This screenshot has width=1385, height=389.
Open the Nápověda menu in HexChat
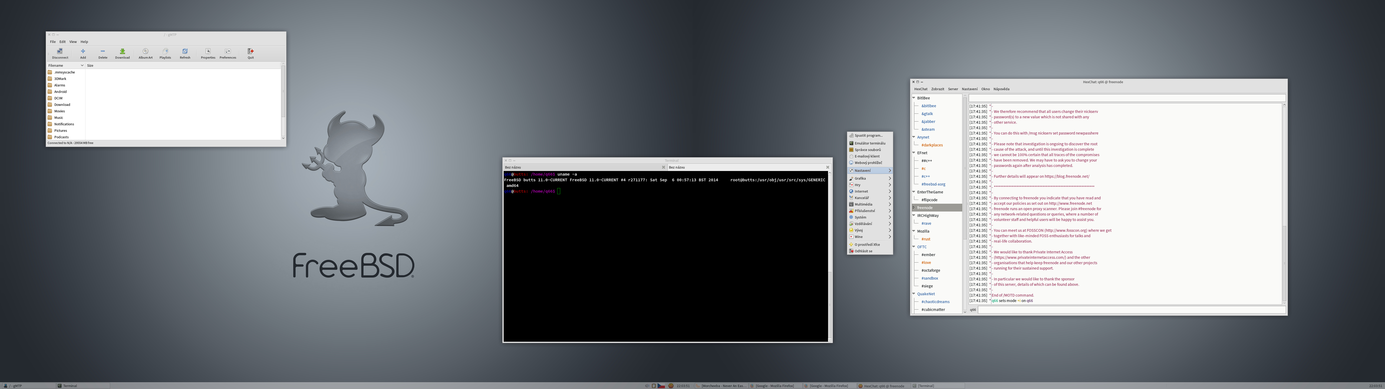pos(1001,89)
